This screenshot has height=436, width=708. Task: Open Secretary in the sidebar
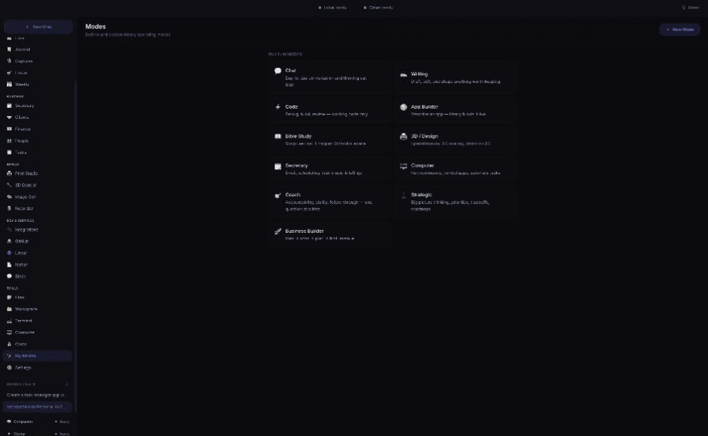pos(38,106)
